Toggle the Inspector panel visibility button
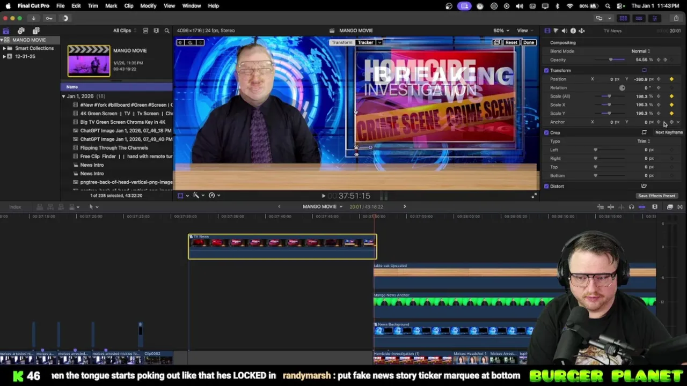Image resolution: width=687 pixels, height=386 pixels. point(654,18)
